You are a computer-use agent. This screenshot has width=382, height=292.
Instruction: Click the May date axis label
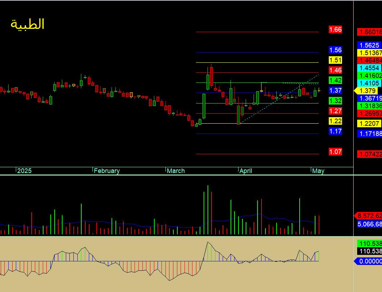318,171
